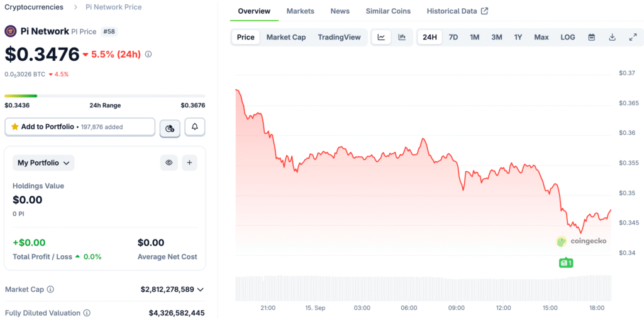Expand chart to fullscreen icon

pyautogui.click(x=633, y=37)
